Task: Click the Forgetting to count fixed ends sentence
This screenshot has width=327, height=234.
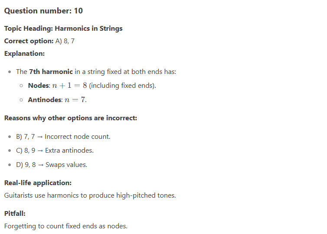Action: (65, 226)
